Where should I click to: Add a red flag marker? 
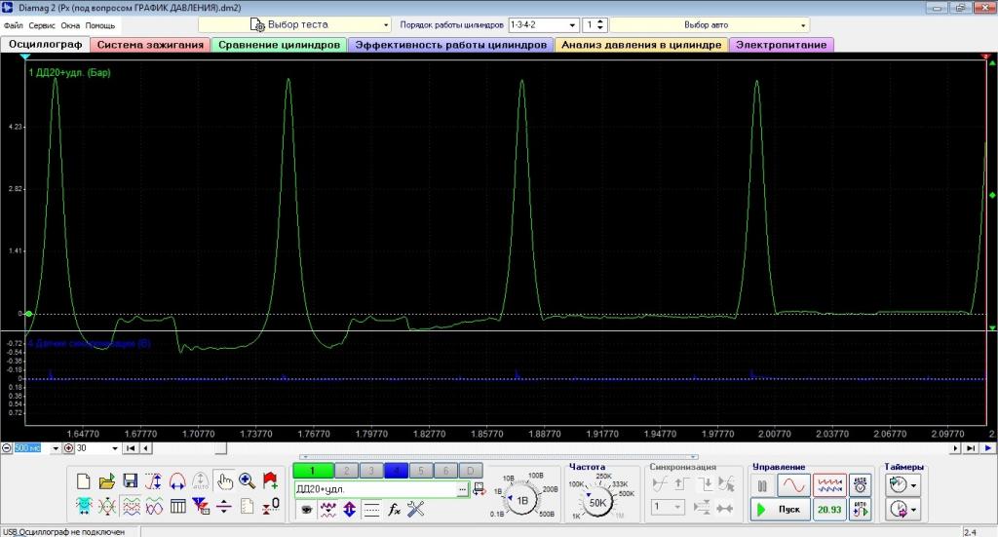pos(271,481)
